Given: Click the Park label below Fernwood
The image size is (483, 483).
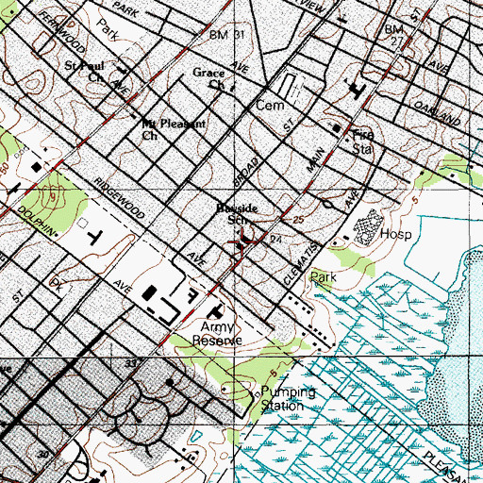Looking at the screenshot, I should click(108, 30).
